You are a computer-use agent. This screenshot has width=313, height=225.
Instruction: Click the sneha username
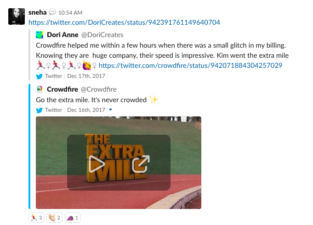[x=37, y=11]
